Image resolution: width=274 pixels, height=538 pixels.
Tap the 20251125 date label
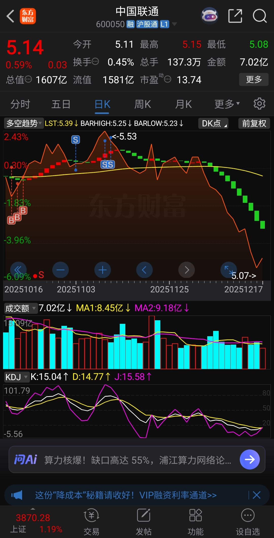(x=169, y=289)
